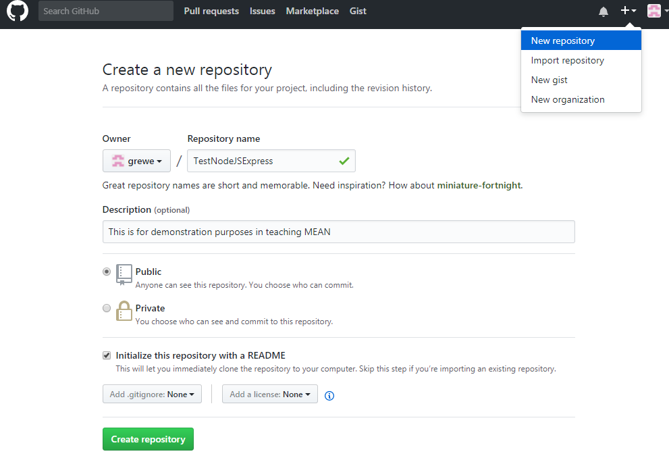Click the plus create-new icon
The image size is (669, 460).
click(628, 11)
